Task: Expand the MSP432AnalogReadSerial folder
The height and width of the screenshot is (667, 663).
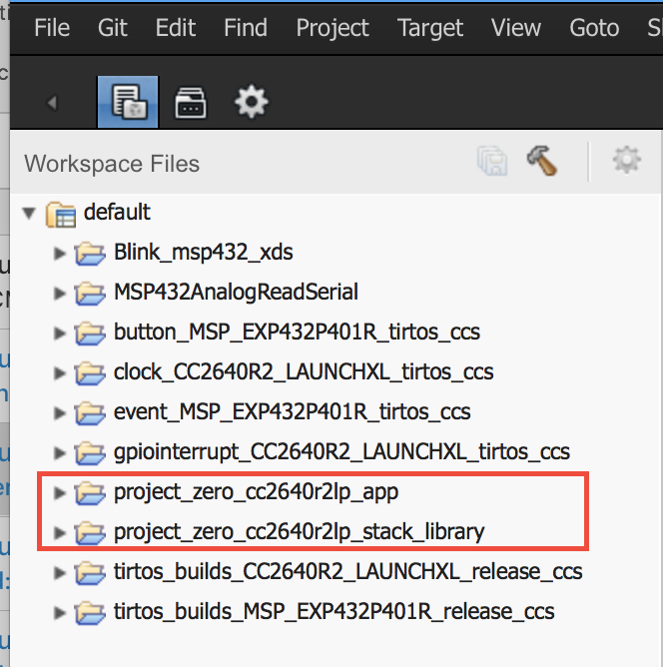Action: [x=60, y=293]
